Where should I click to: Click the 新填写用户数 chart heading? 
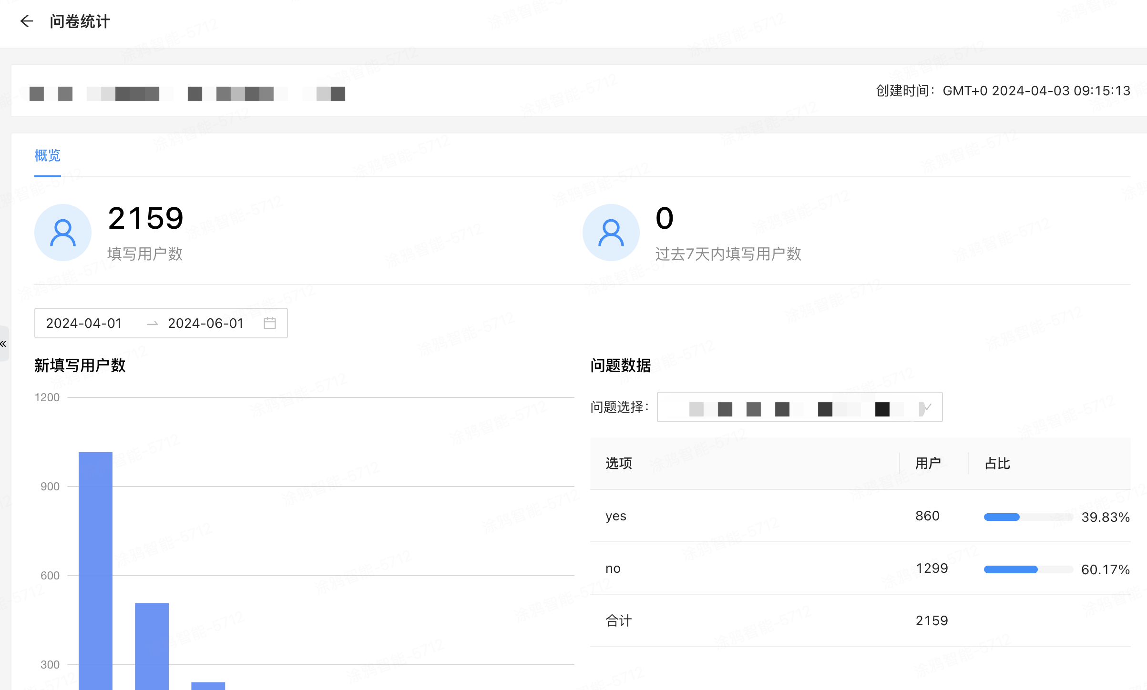[x=80, y=365]
